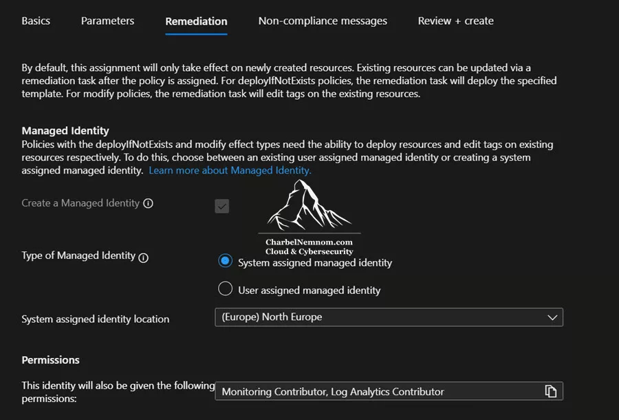Choose User assigned managed identity radio button
The height and width of the screenshot is (420, 619).
point(225,288)
